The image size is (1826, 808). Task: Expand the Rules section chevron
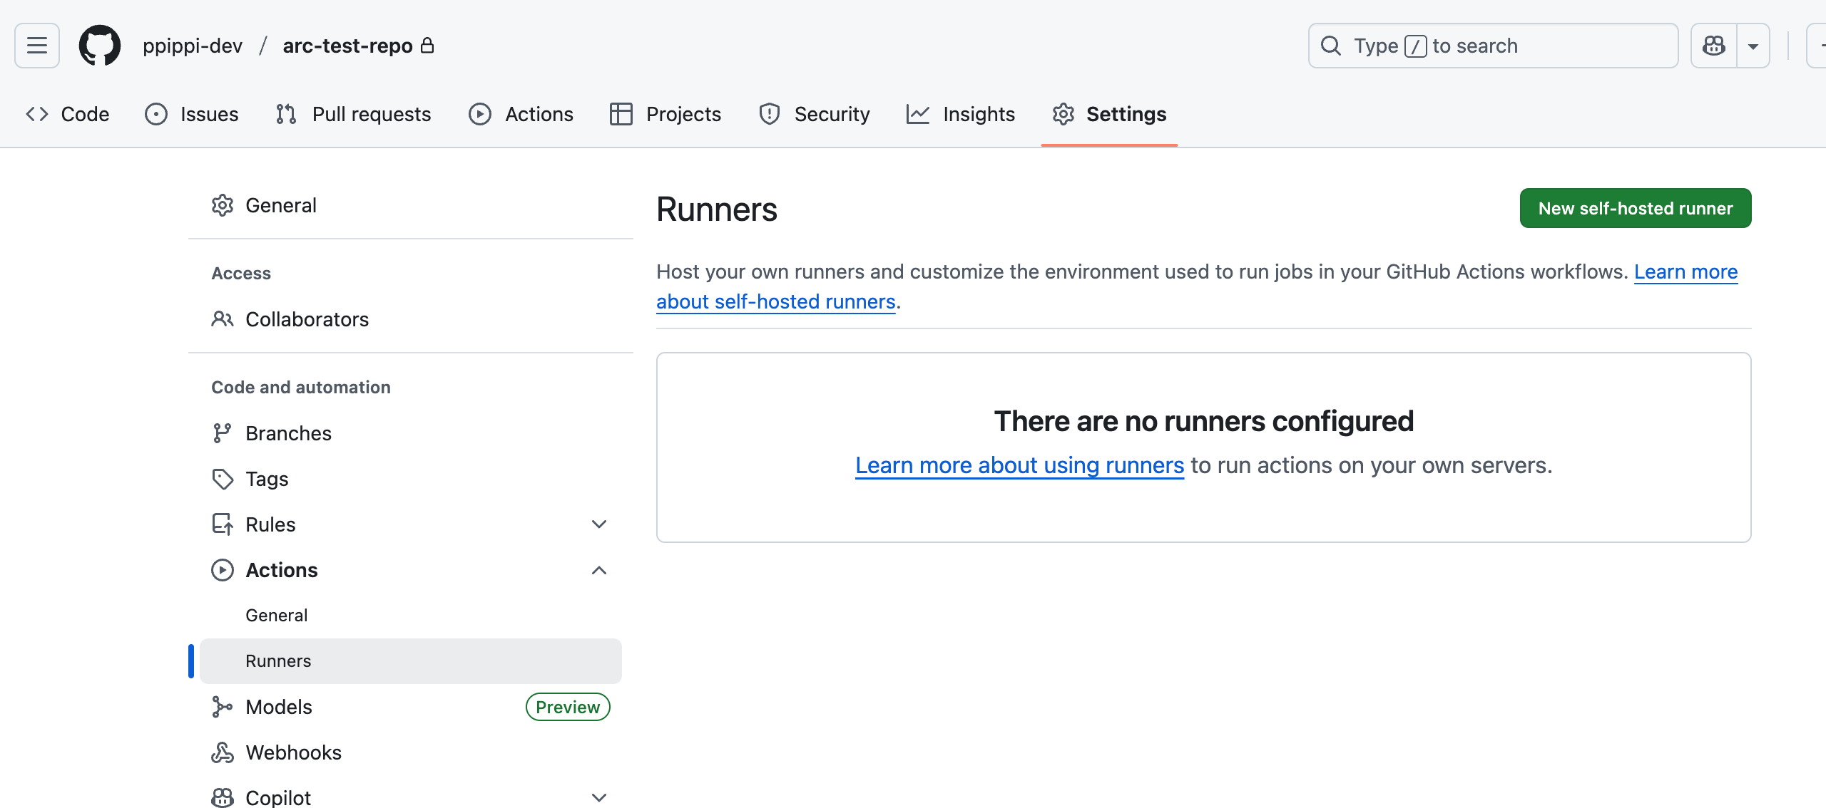(599, 524)
